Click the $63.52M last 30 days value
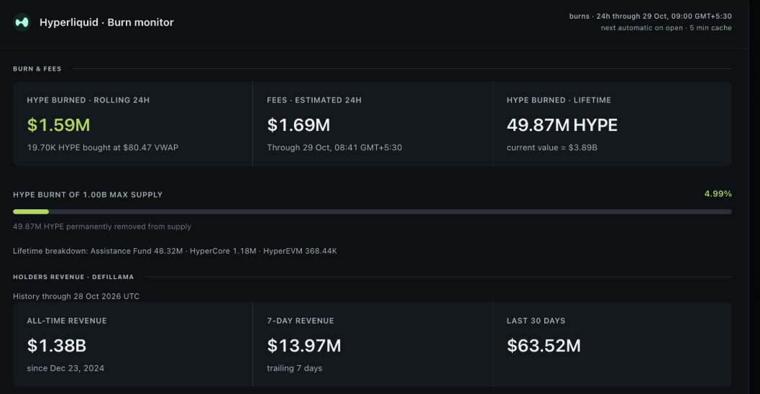The width and height of the screenshot is (760, 394). coord(544,346)
